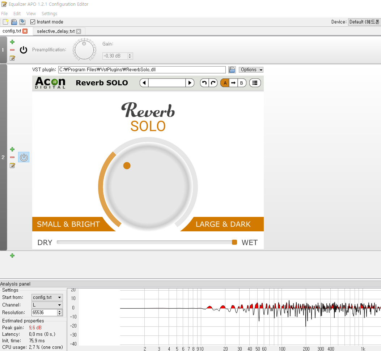Click the VST Options button

click(x=249, y=70)
